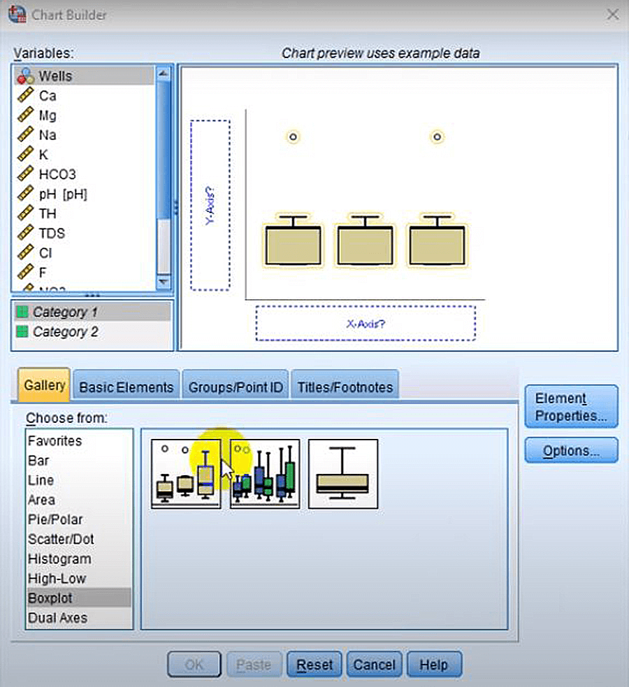Select Scatter/Dot chart type
Viewport: 629px width, 687px height.
[x=62, y=540]
